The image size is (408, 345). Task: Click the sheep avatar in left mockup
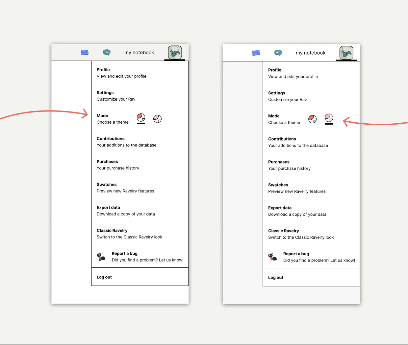(175, 52)
